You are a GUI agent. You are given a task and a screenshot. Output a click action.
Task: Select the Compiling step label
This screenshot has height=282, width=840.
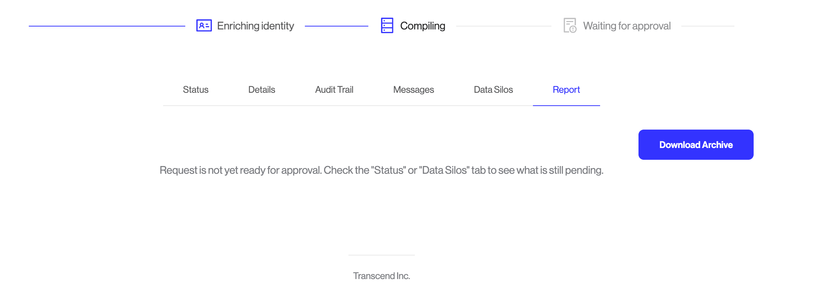[x=423, y=26]
